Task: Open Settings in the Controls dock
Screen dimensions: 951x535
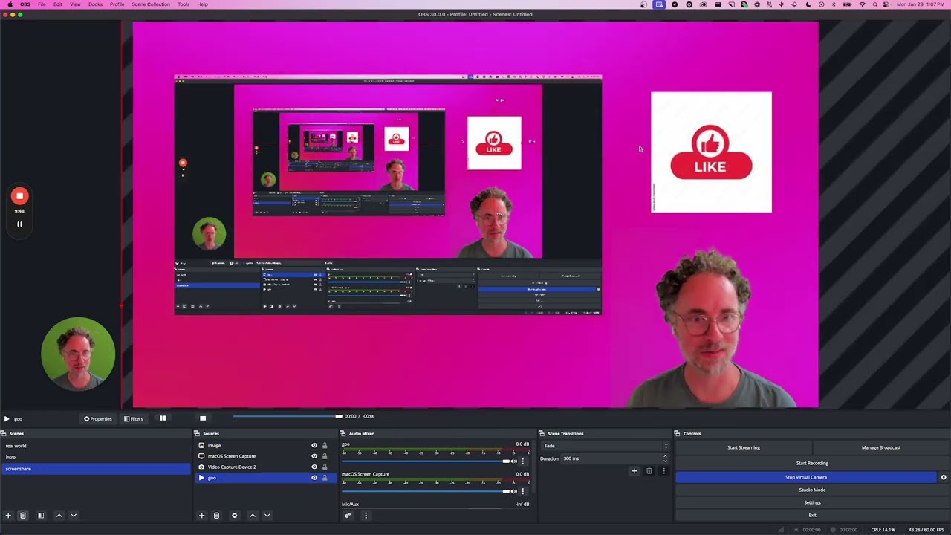Action: pos(812,502)
